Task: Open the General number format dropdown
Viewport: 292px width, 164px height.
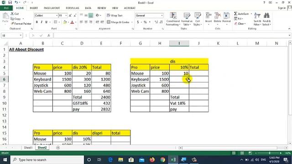Action: point(162,15)
